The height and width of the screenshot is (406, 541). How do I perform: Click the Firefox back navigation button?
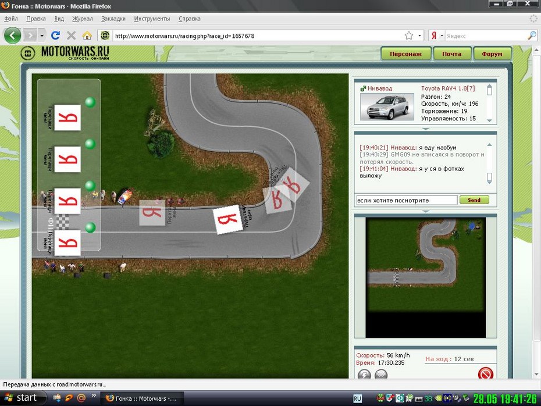(x=12, y=35)
